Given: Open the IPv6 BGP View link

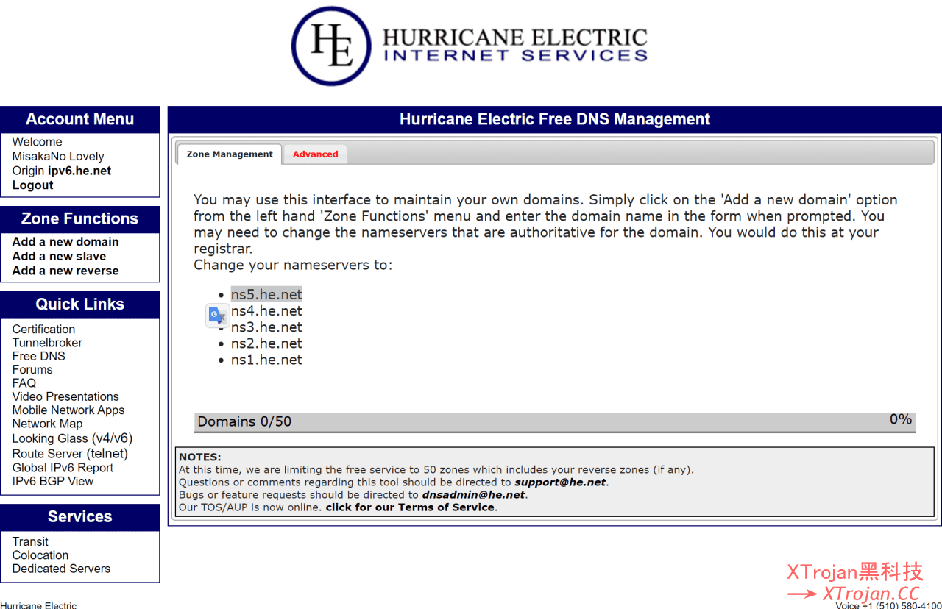Looking at the screenshot, I should pos(53,482).
